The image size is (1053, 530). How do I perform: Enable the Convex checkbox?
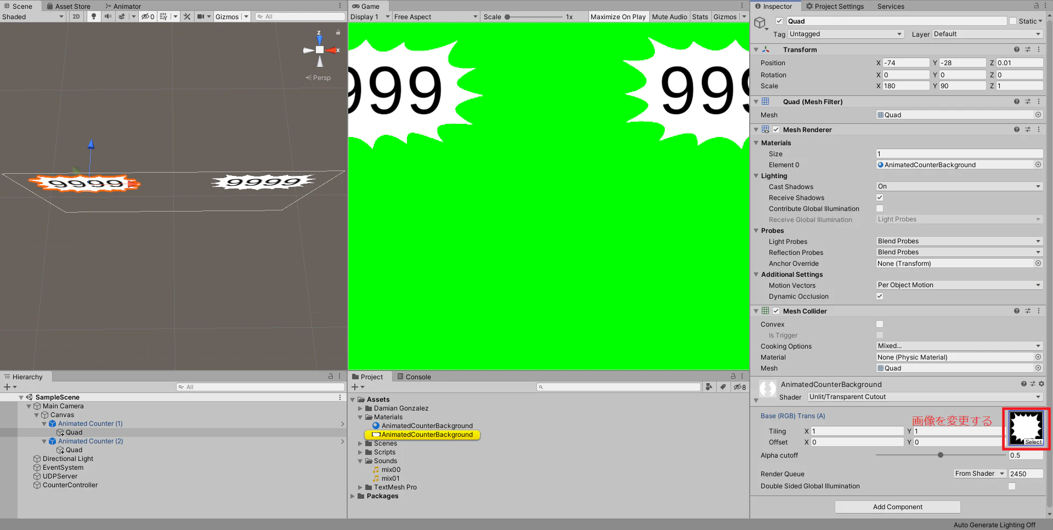[x=880, y=324]
